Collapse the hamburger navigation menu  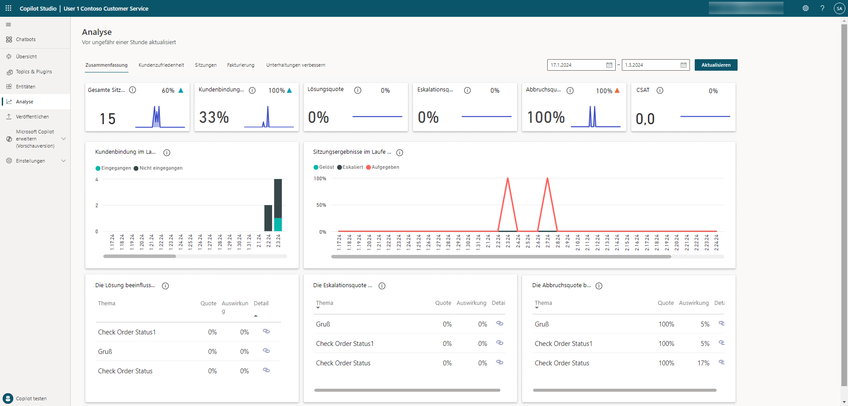pos(8,25)
